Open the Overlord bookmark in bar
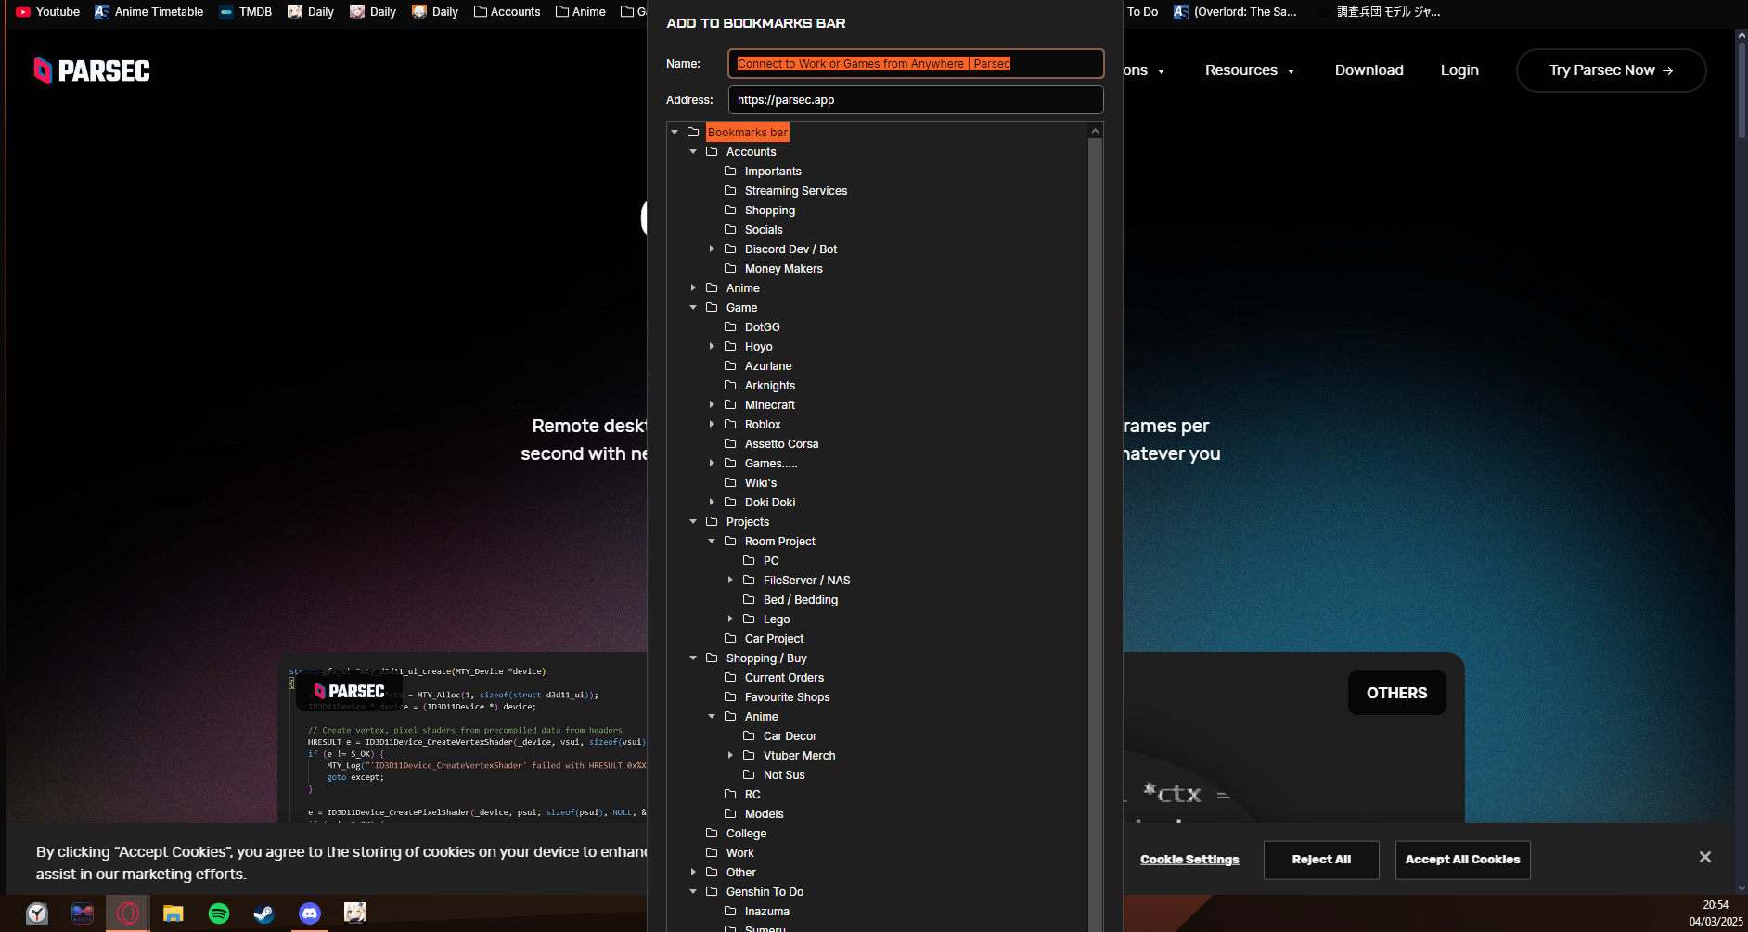1748x932 pixels. click(x=1235, y=12)
